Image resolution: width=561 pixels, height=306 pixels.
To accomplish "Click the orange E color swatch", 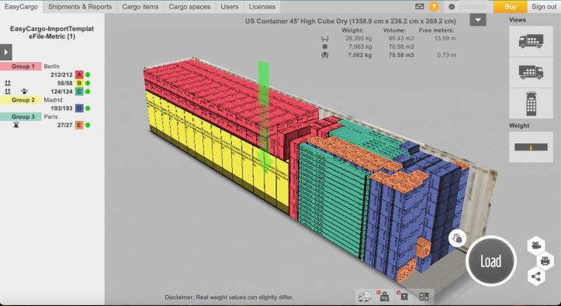I will tap(79, 125).
